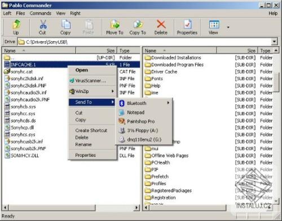
Task: Expand the Bluetooth submenu in Send To
Action: tap(144, 103)
